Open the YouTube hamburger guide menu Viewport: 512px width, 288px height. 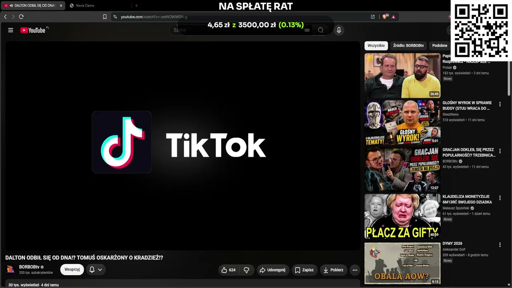point(11,30)
